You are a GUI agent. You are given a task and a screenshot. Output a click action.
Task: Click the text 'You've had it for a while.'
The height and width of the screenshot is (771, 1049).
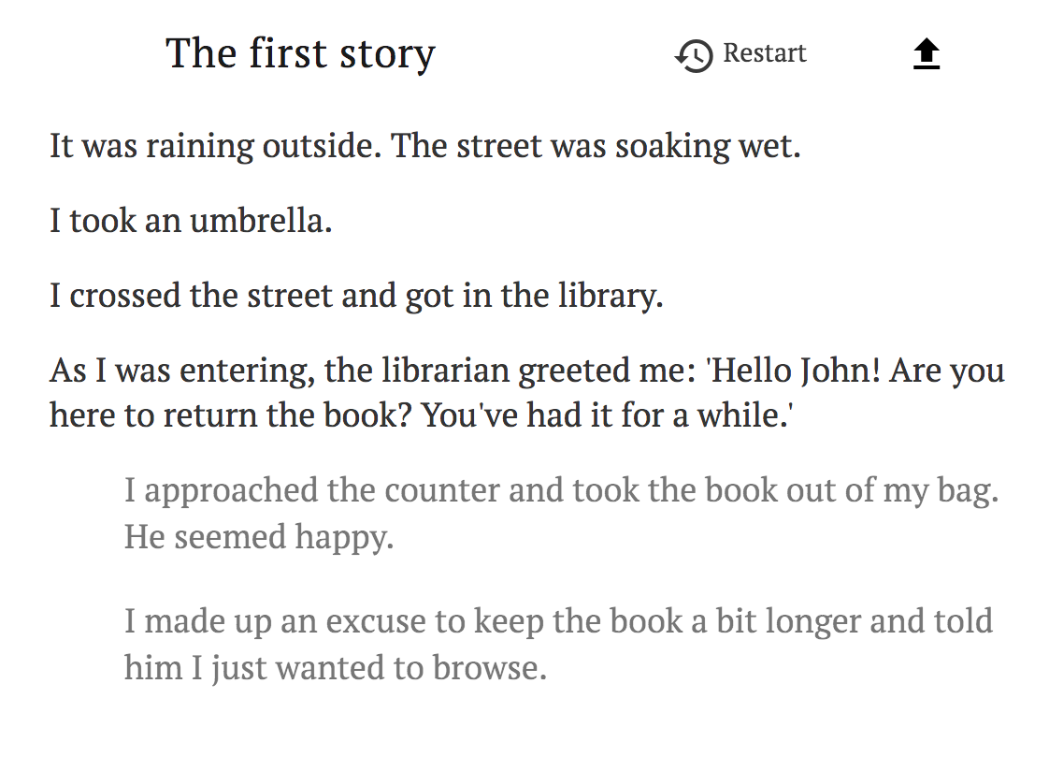pos(607,415)
